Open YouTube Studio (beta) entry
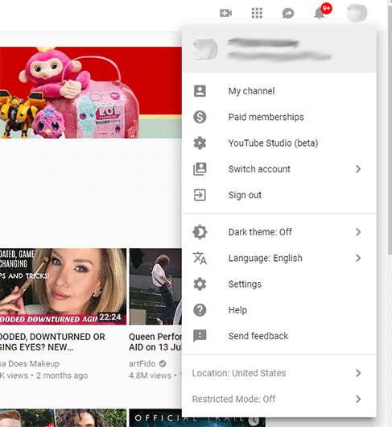Screen dimensions: 392x427 (279, 143)
